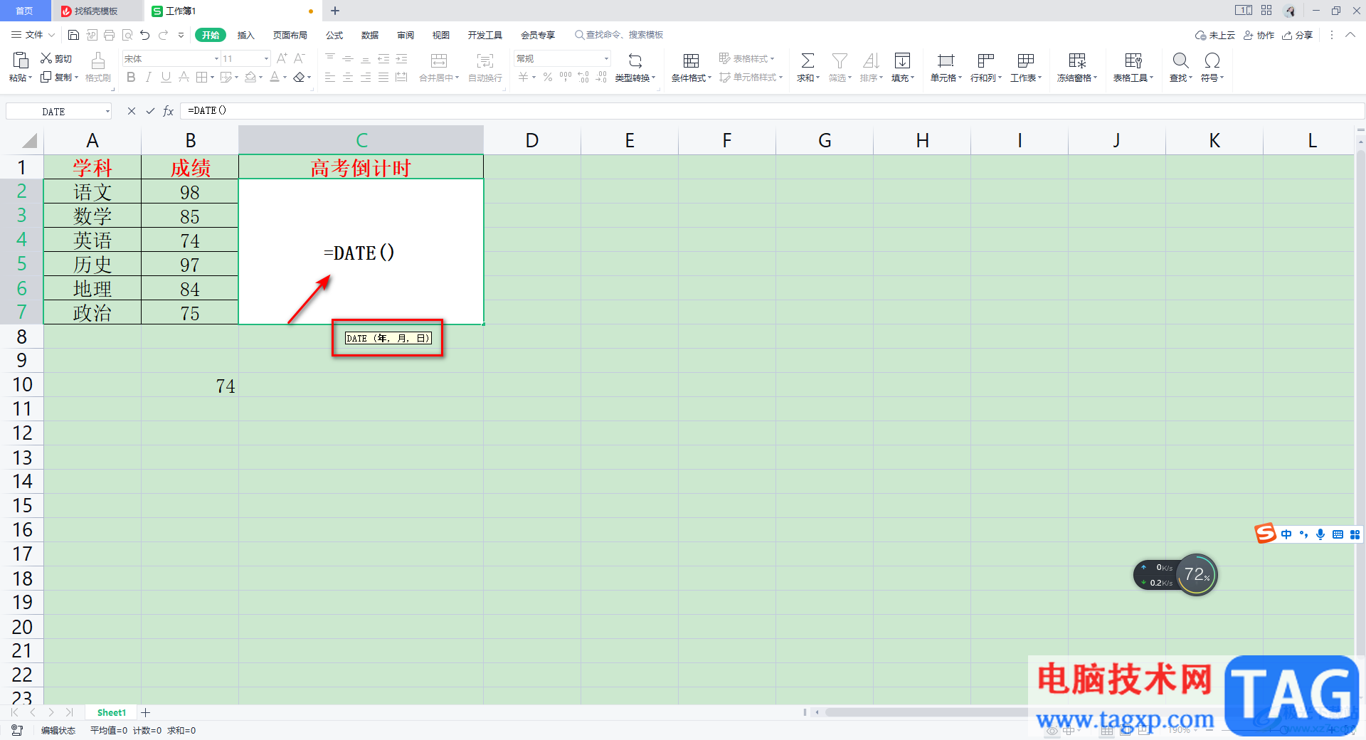Click the Fill (填充) icon

pyautogui.click(x=902, y=61)
